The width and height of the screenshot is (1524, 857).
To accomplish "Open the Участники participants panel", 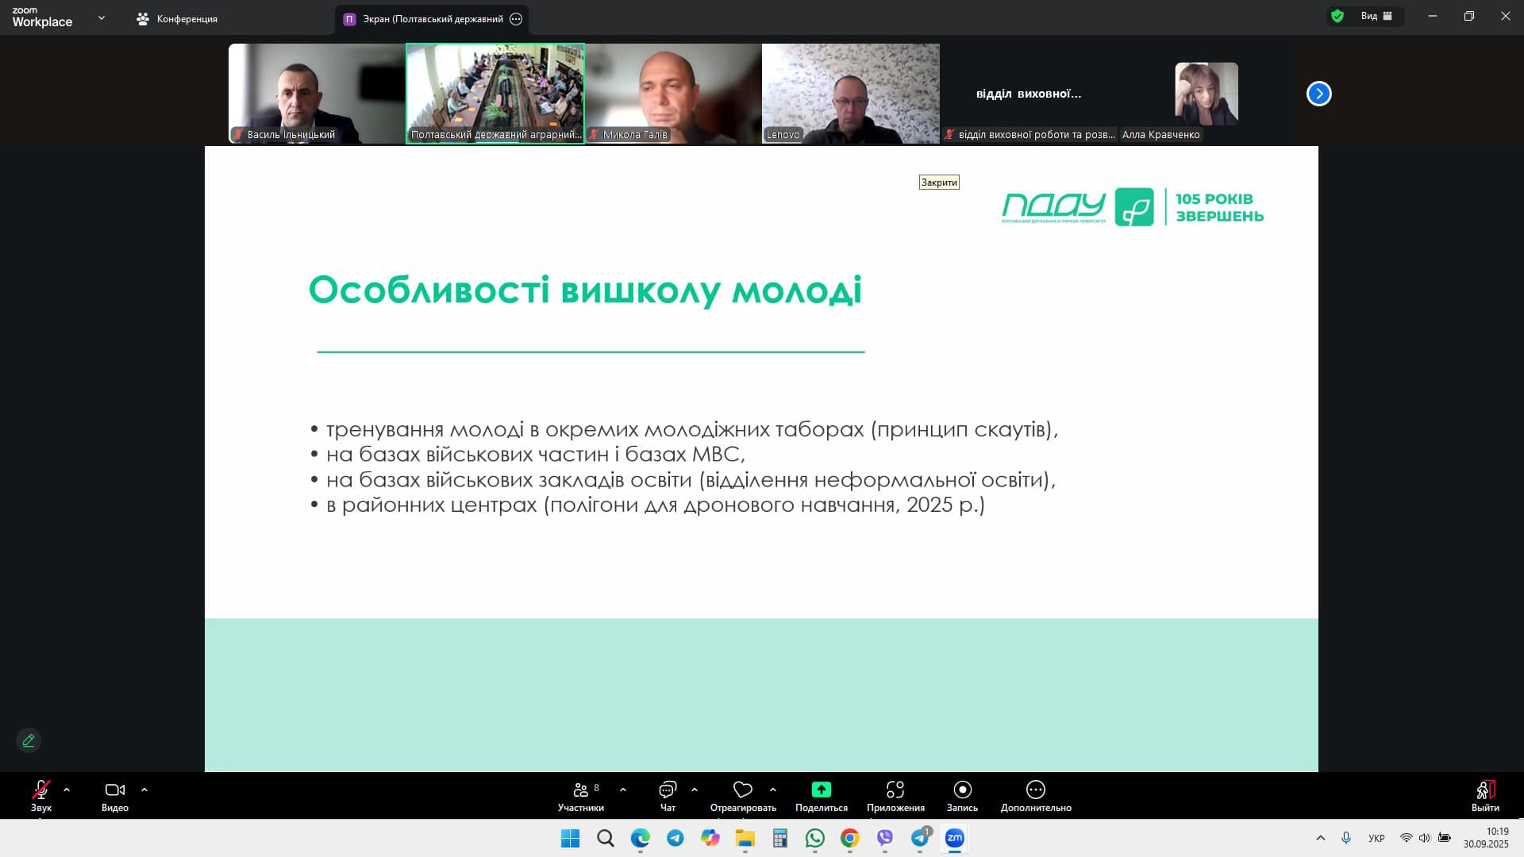I will click(x=580, y=795).
